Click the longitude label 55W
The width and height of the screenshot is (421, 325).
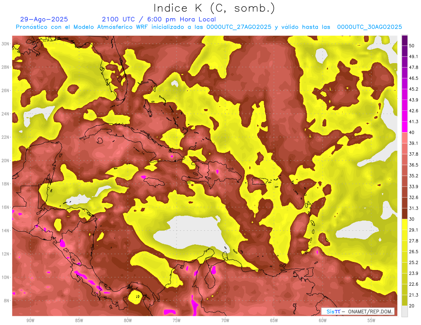(372, 320)
